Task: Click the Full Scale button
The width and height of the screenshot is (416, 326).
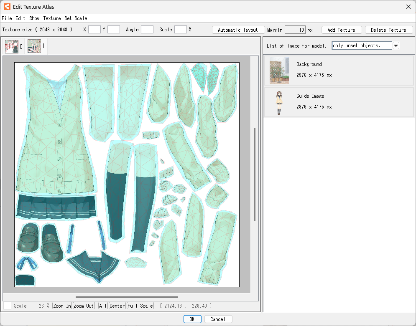Action: (x=140, y=306)
